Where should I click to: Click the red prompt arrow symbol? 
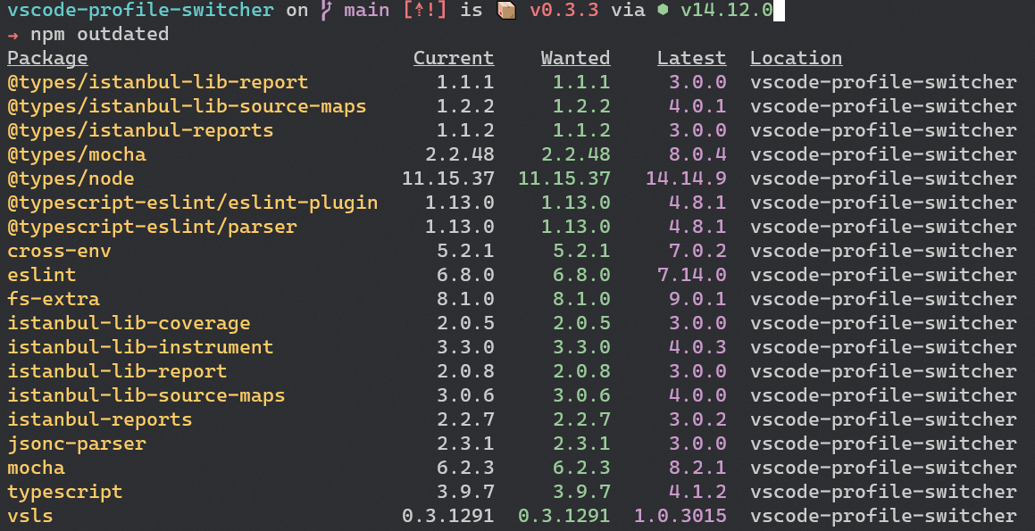pos(13,34)
